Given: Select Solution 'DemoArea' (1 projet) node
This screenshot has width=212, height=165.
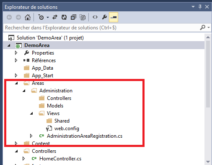Looking at the screenshot, I should coord(50,38).
